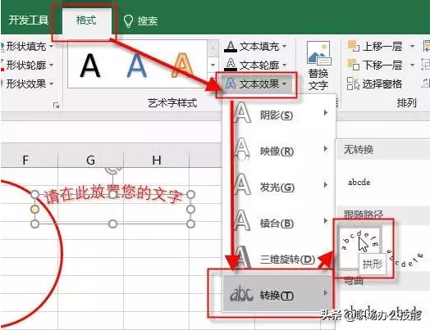Click the 阴影 A effect icon
This screenshot has height=330, width=430.
click(x=242, y=112)
